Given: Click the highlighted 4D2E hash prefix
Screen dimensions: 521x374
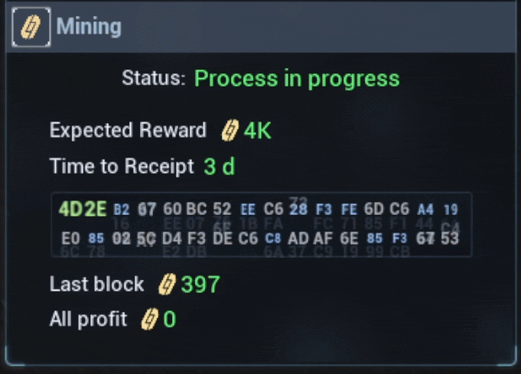Looking at the screenshot, I should (83, 209).
